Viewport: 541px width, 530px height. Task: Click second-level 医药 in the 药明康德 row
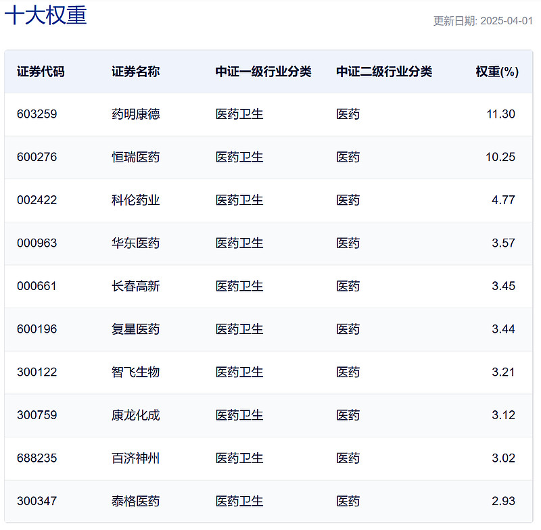point(348,114)
